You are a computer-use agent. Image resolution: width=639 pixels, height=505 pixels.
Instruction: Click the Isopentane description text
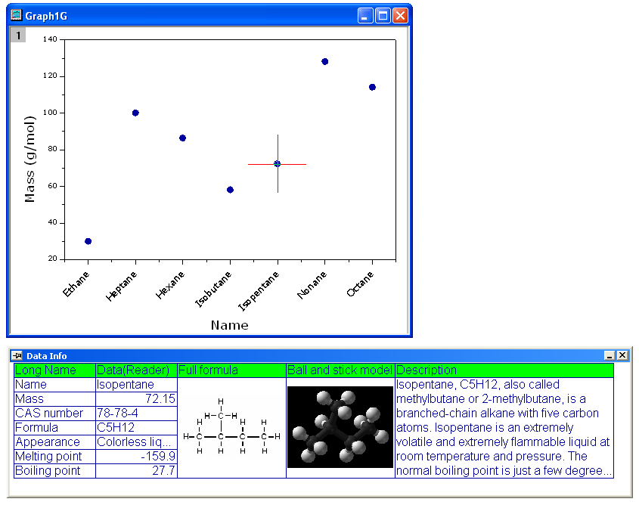504,428
